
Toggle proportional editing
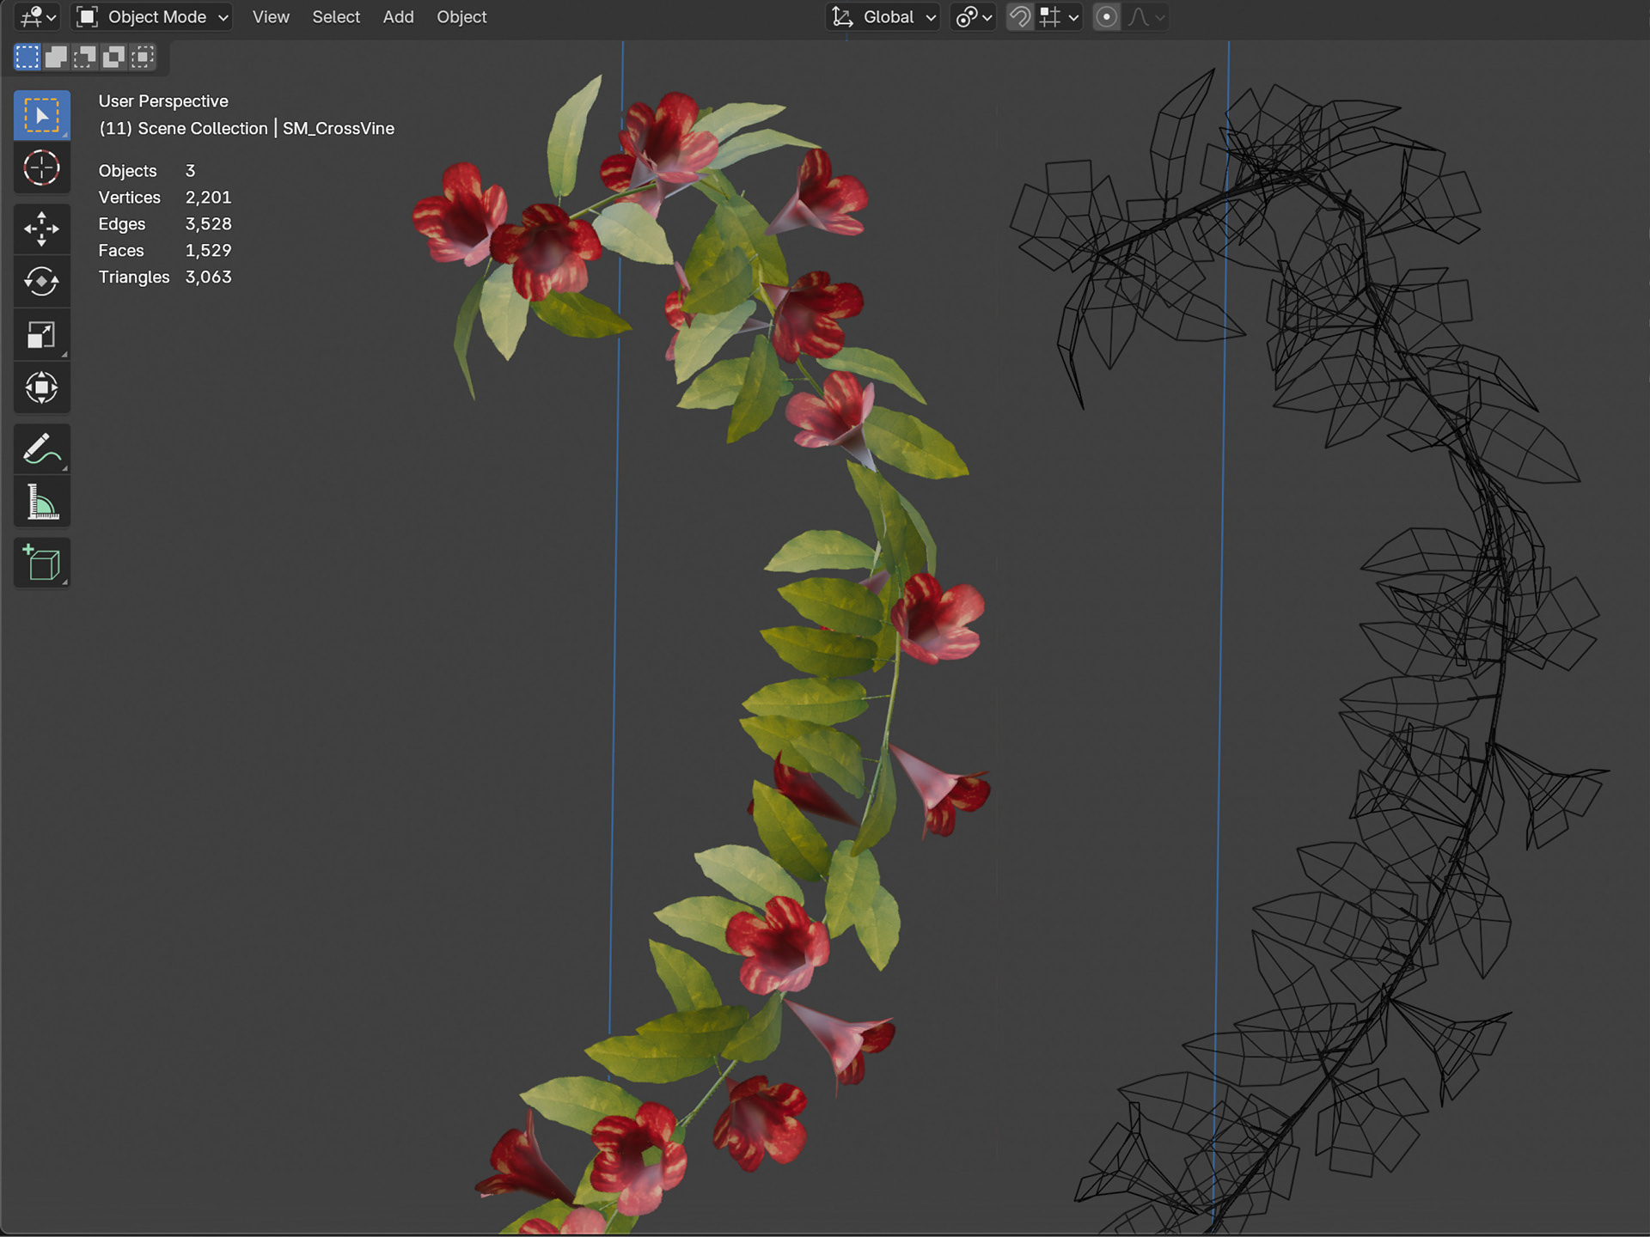tap(1106, 17)
